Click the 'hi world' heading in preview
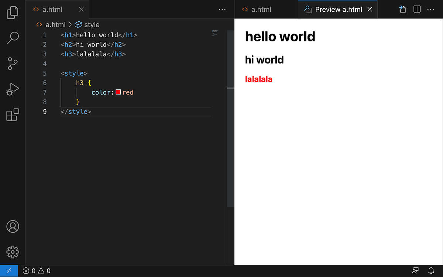This screenshot has width=443, height=277. 264,59
